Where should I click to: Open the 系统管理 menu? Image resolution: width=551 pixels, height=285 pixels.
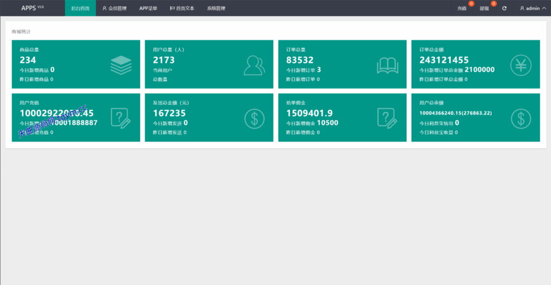(216, 9)
